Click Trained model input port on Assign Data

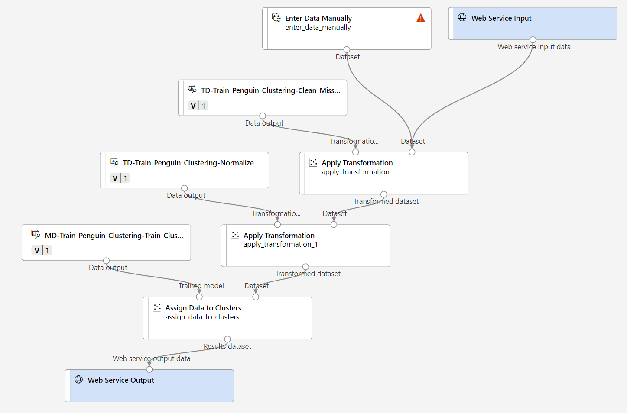199,297
